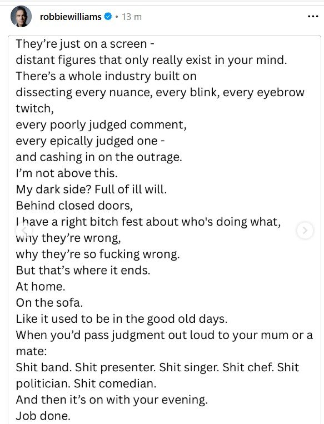The height and width of the screenshot is (424, 324).
Task: Go to next carousel slide arrow
Action: [x=305, y=231]
